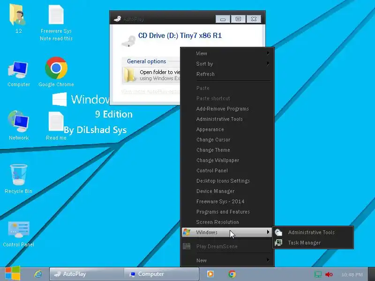
Task: Select Appearance from the context menu
Action: 227,129
